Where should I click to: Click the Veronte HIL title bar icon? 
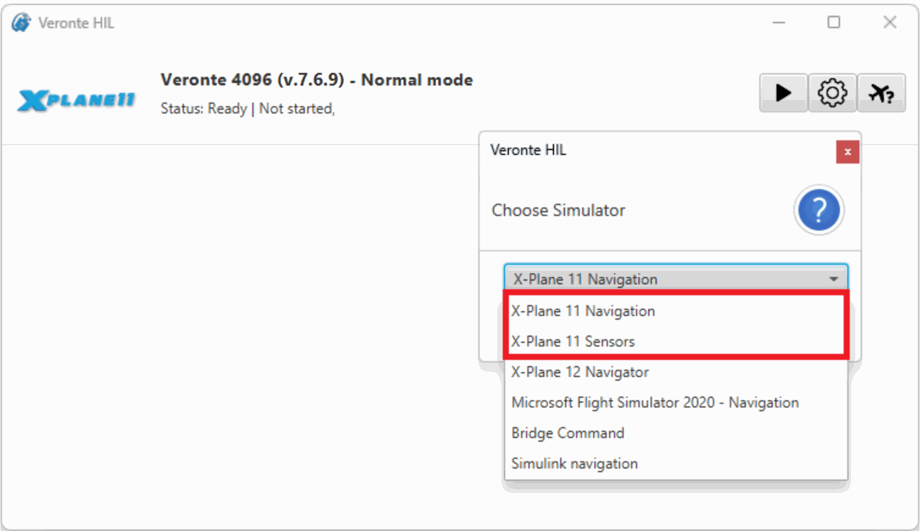click(21, 23)
